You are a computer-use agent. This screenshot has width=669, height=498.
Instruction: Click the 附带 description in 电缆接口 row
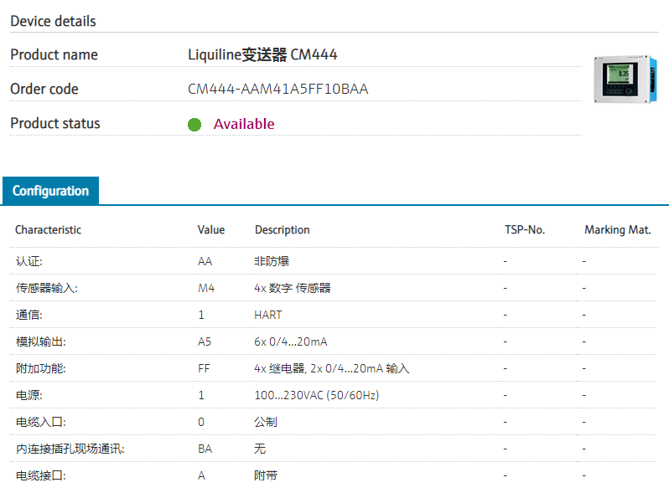click(x=266, y=475)
